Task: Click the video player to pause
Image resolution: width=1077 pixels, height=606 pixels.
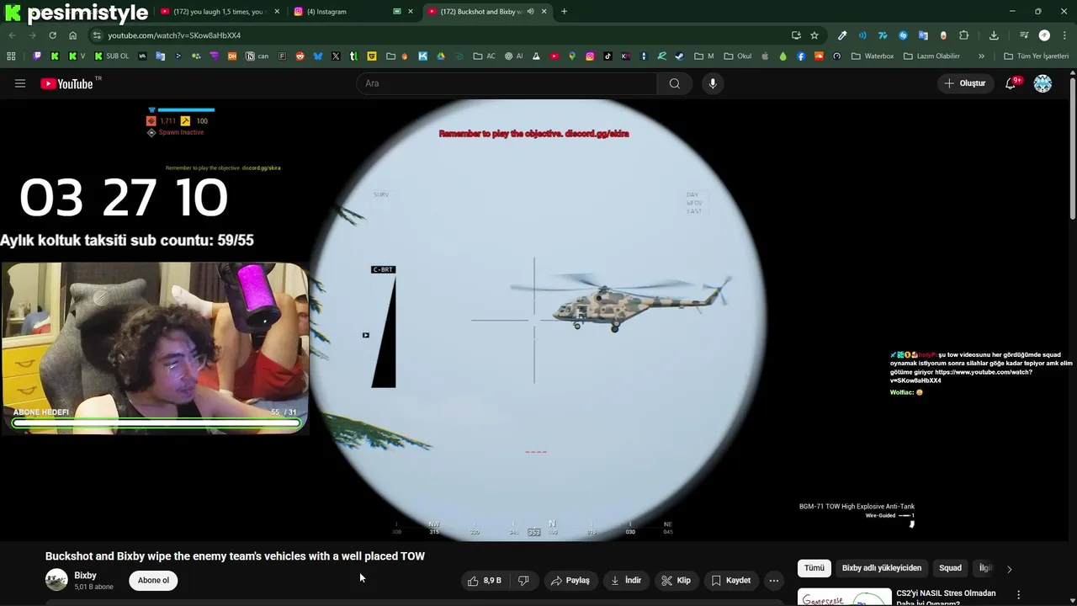Action: [x=536, y=320]
